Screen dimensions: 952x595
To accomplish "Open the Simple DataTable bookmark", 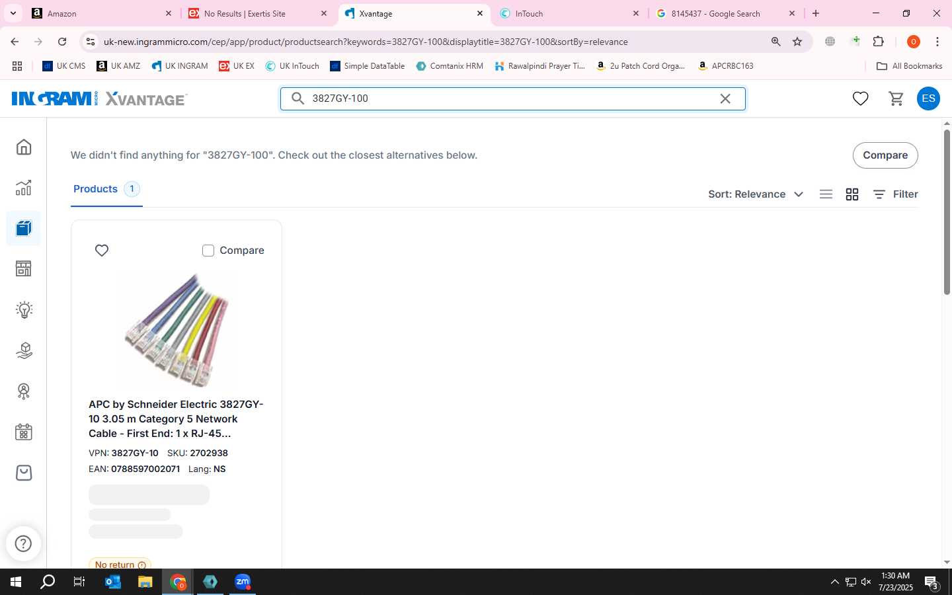I will 368,66.
